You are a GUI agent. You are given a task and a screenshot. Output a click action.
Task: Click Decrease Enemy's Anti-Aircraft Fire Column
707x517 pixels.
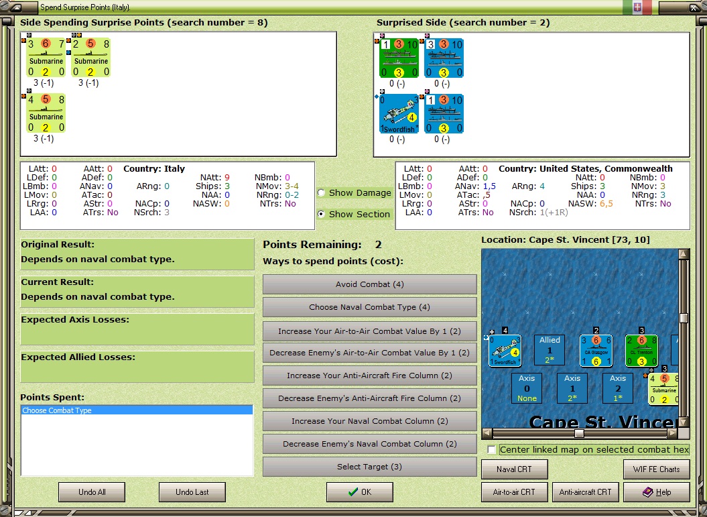(370, 398)
